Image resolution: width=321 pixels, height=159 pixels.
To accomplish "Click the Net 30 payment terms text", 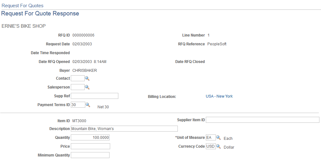I will coord(103,107).
